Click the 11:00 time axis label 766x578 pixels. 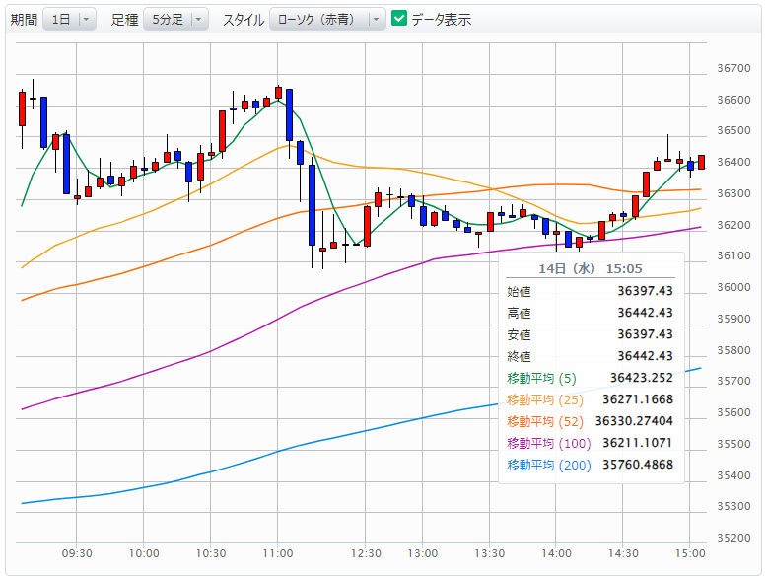point(278,553)
